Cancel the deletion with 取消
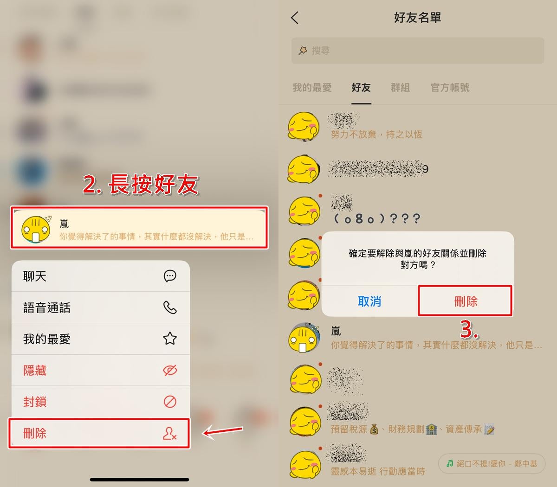Viewport: 557px width, 487px height. (x=369, y=301)
